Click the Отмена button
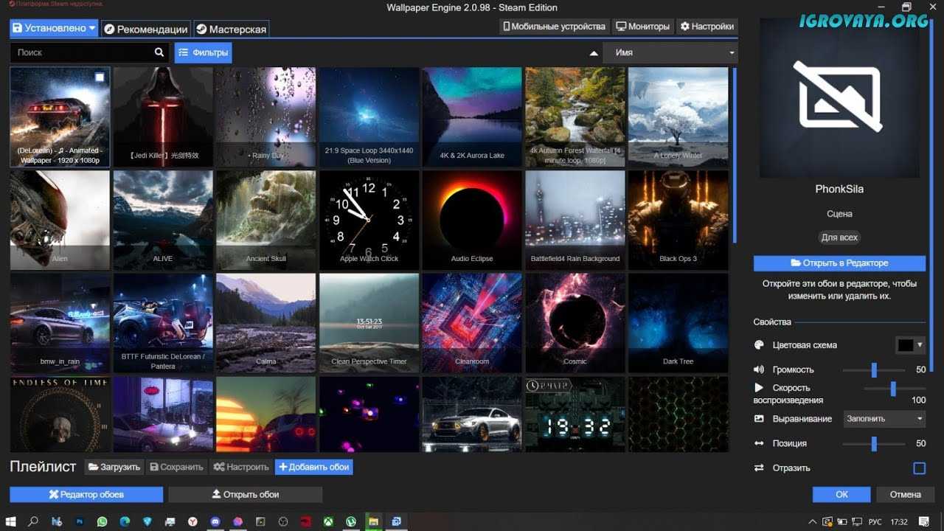 click(905, 494)
